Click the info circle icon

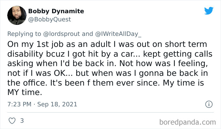[208, 104]
